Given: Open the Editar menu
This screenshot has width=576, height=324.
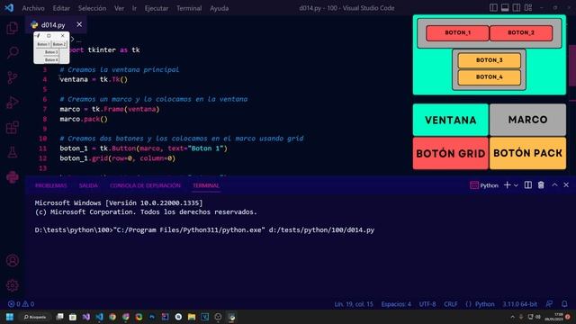Looking at the screenshot, I should tap(61, 8).
